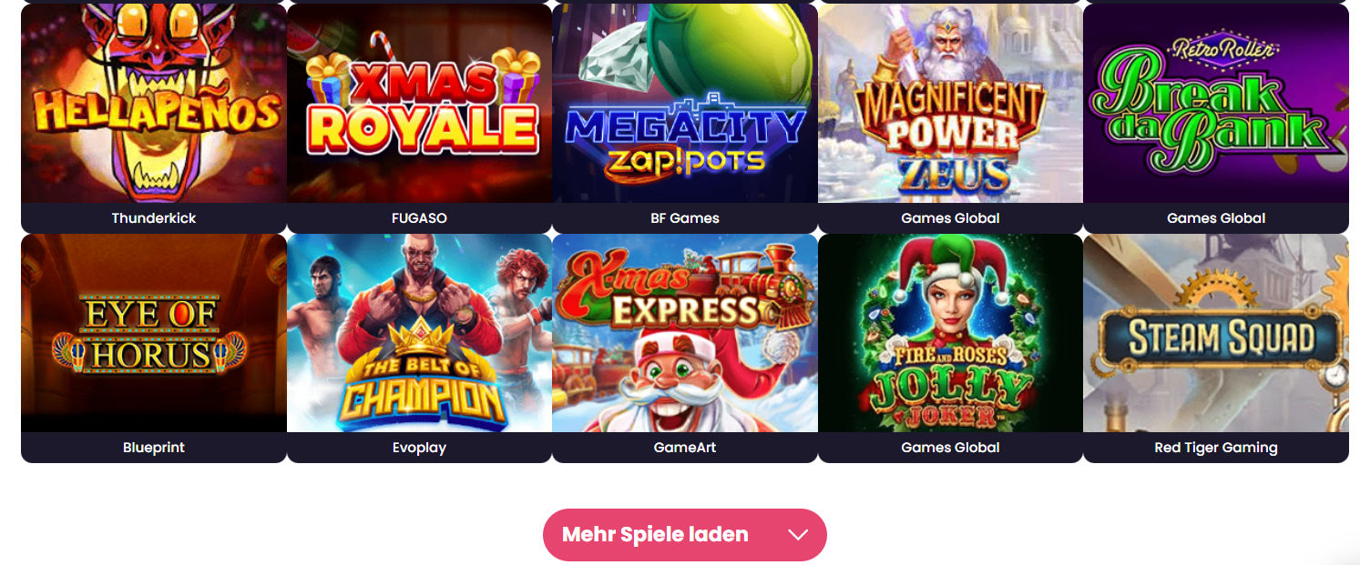The width and height of the screenshot is (1360, 565).
Task: Open the Xmas Royale game tile
Action: [x=419, y=103]
